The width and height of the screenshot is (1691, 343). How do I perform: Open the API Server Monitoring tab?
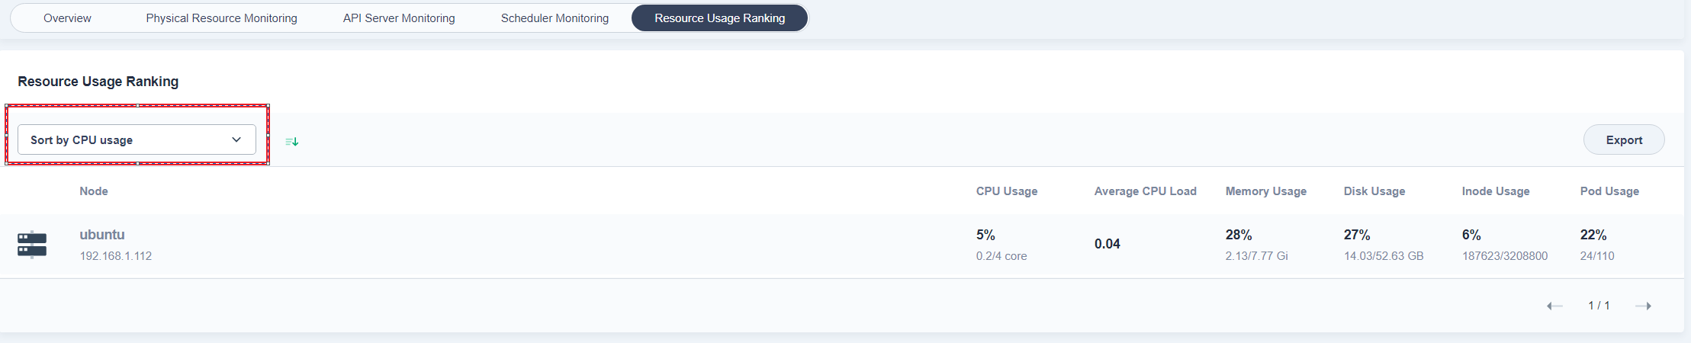tap(399, 18)
